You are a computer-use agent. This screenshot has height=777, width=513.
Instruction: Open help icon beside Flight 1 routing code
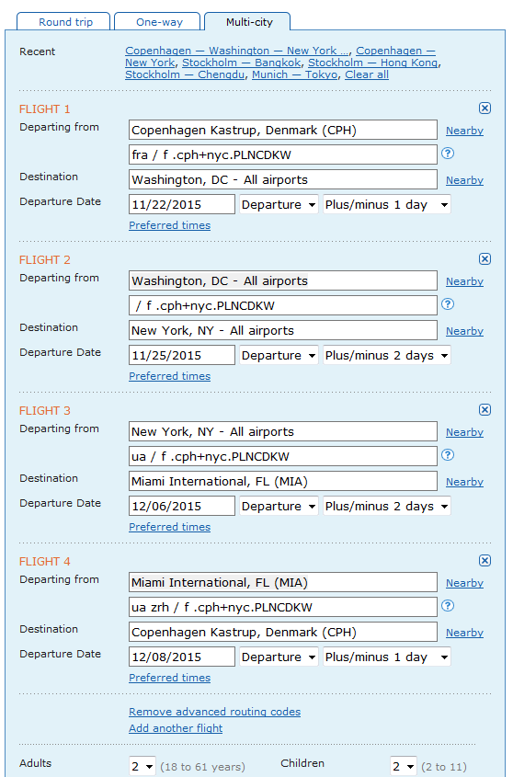448,154
